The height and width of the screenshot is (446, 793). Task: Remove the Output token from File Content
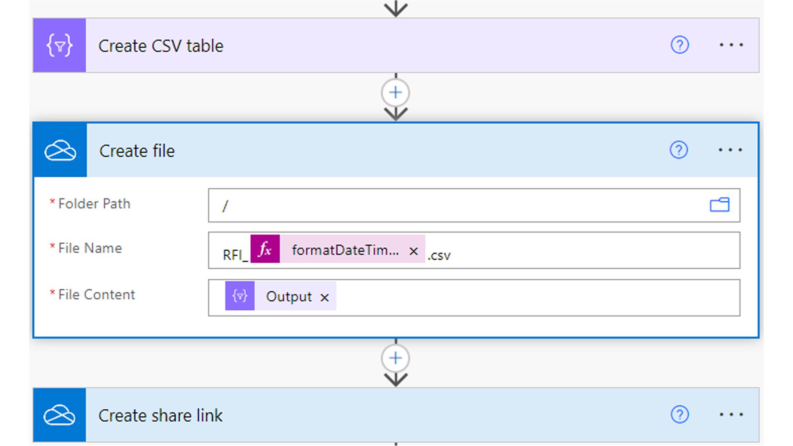click(x=325, y=297)
